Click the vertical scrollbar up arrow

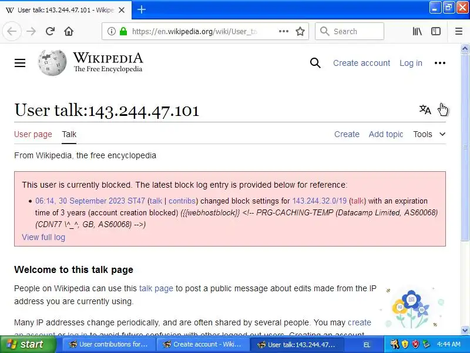coord(465,48)
